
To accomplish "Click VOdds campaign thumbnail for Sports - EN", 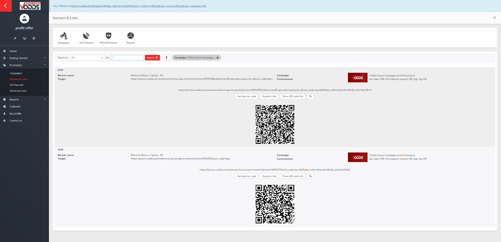I will click(358, 157).
